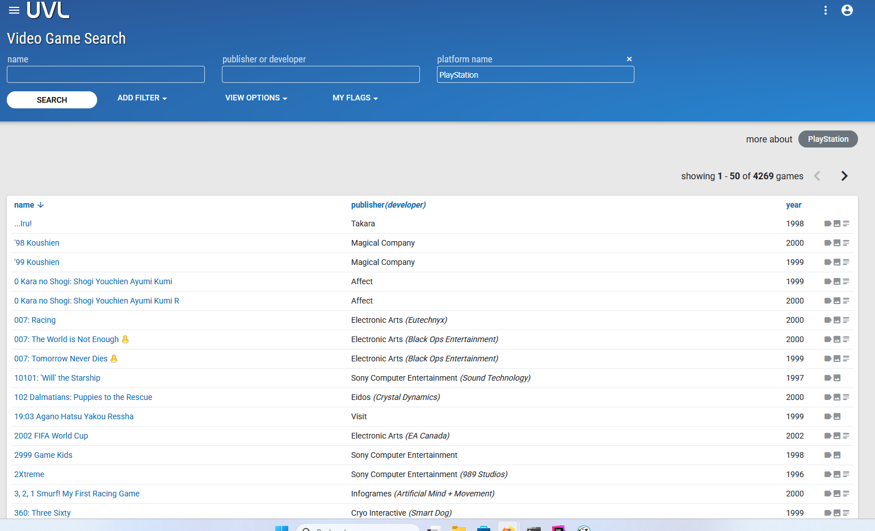Click the SEARCH button

[52, 100]
